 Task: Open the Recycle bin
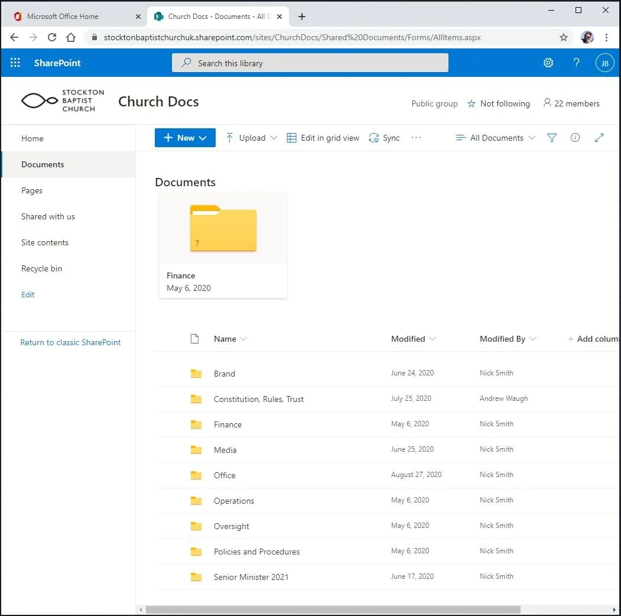point(41,268)
